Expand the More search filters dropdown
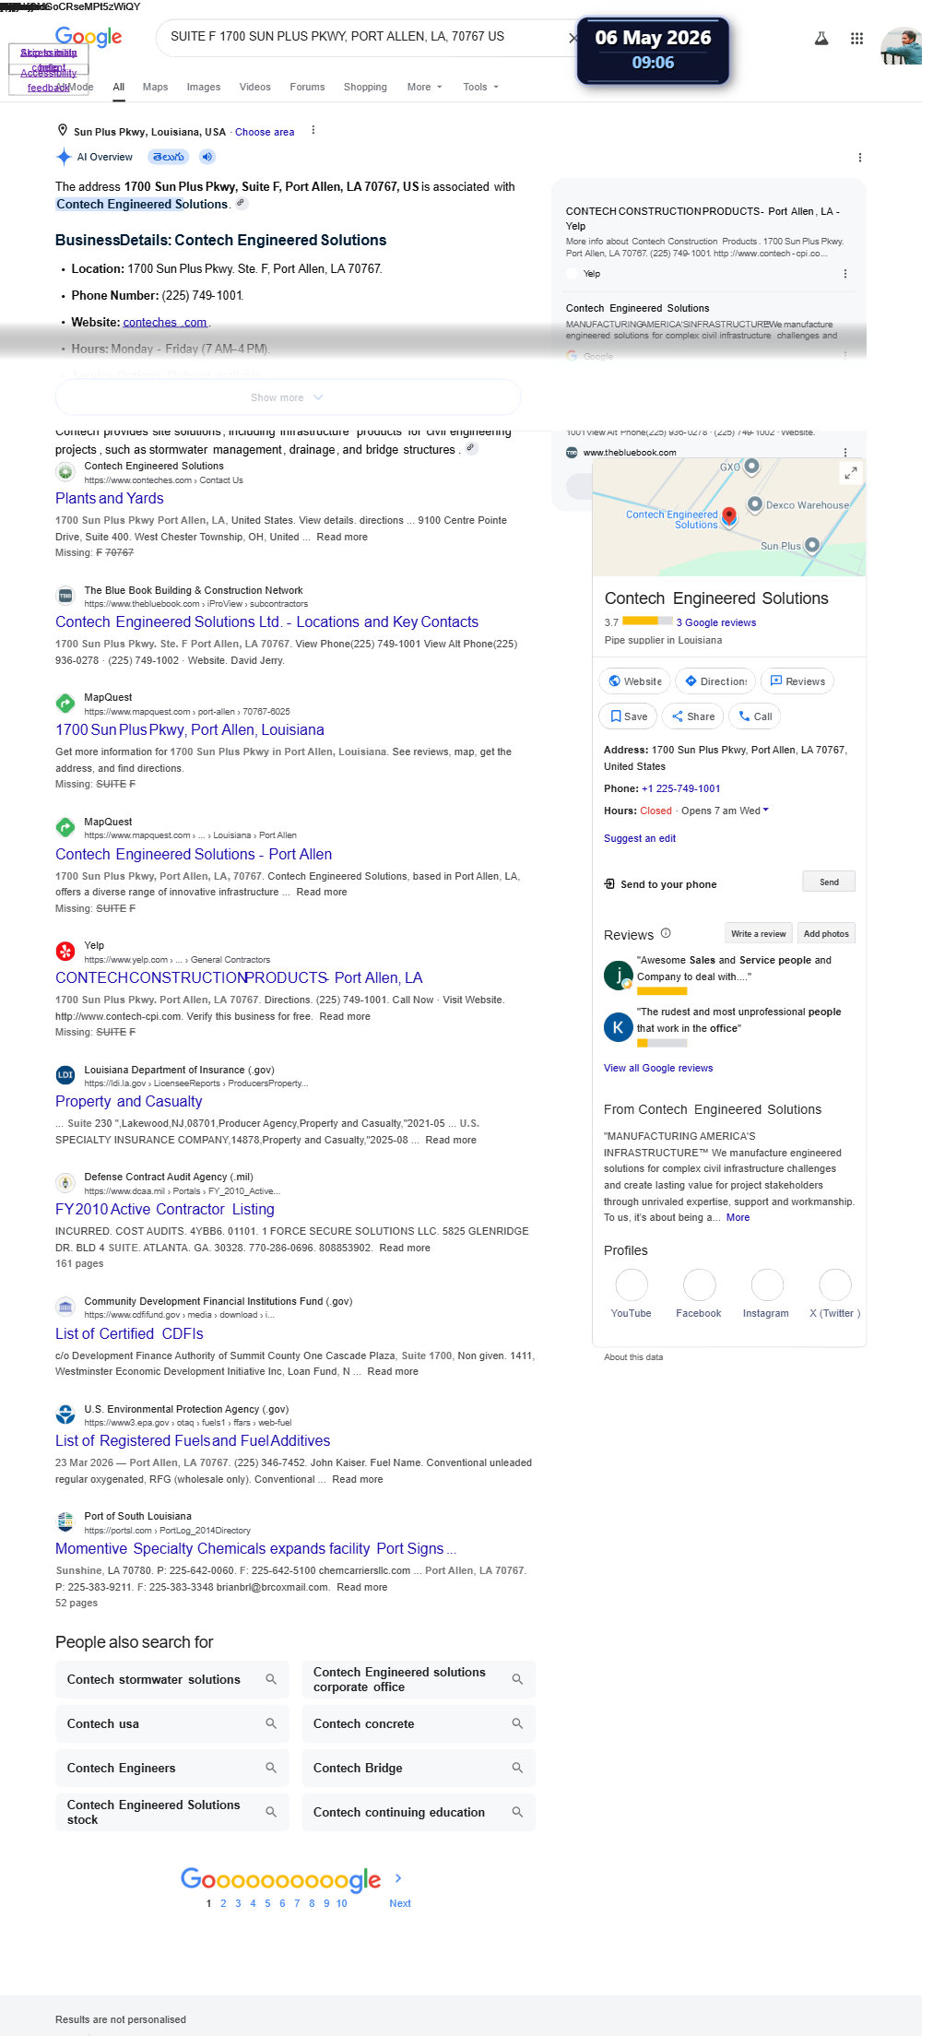The height and width of the screenshot is (2036, 933). [x=424, y=87]
